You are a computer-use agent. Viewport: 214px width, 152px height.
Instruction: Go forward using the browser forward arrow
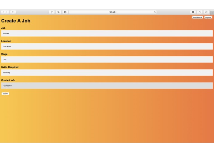(7, 12)
